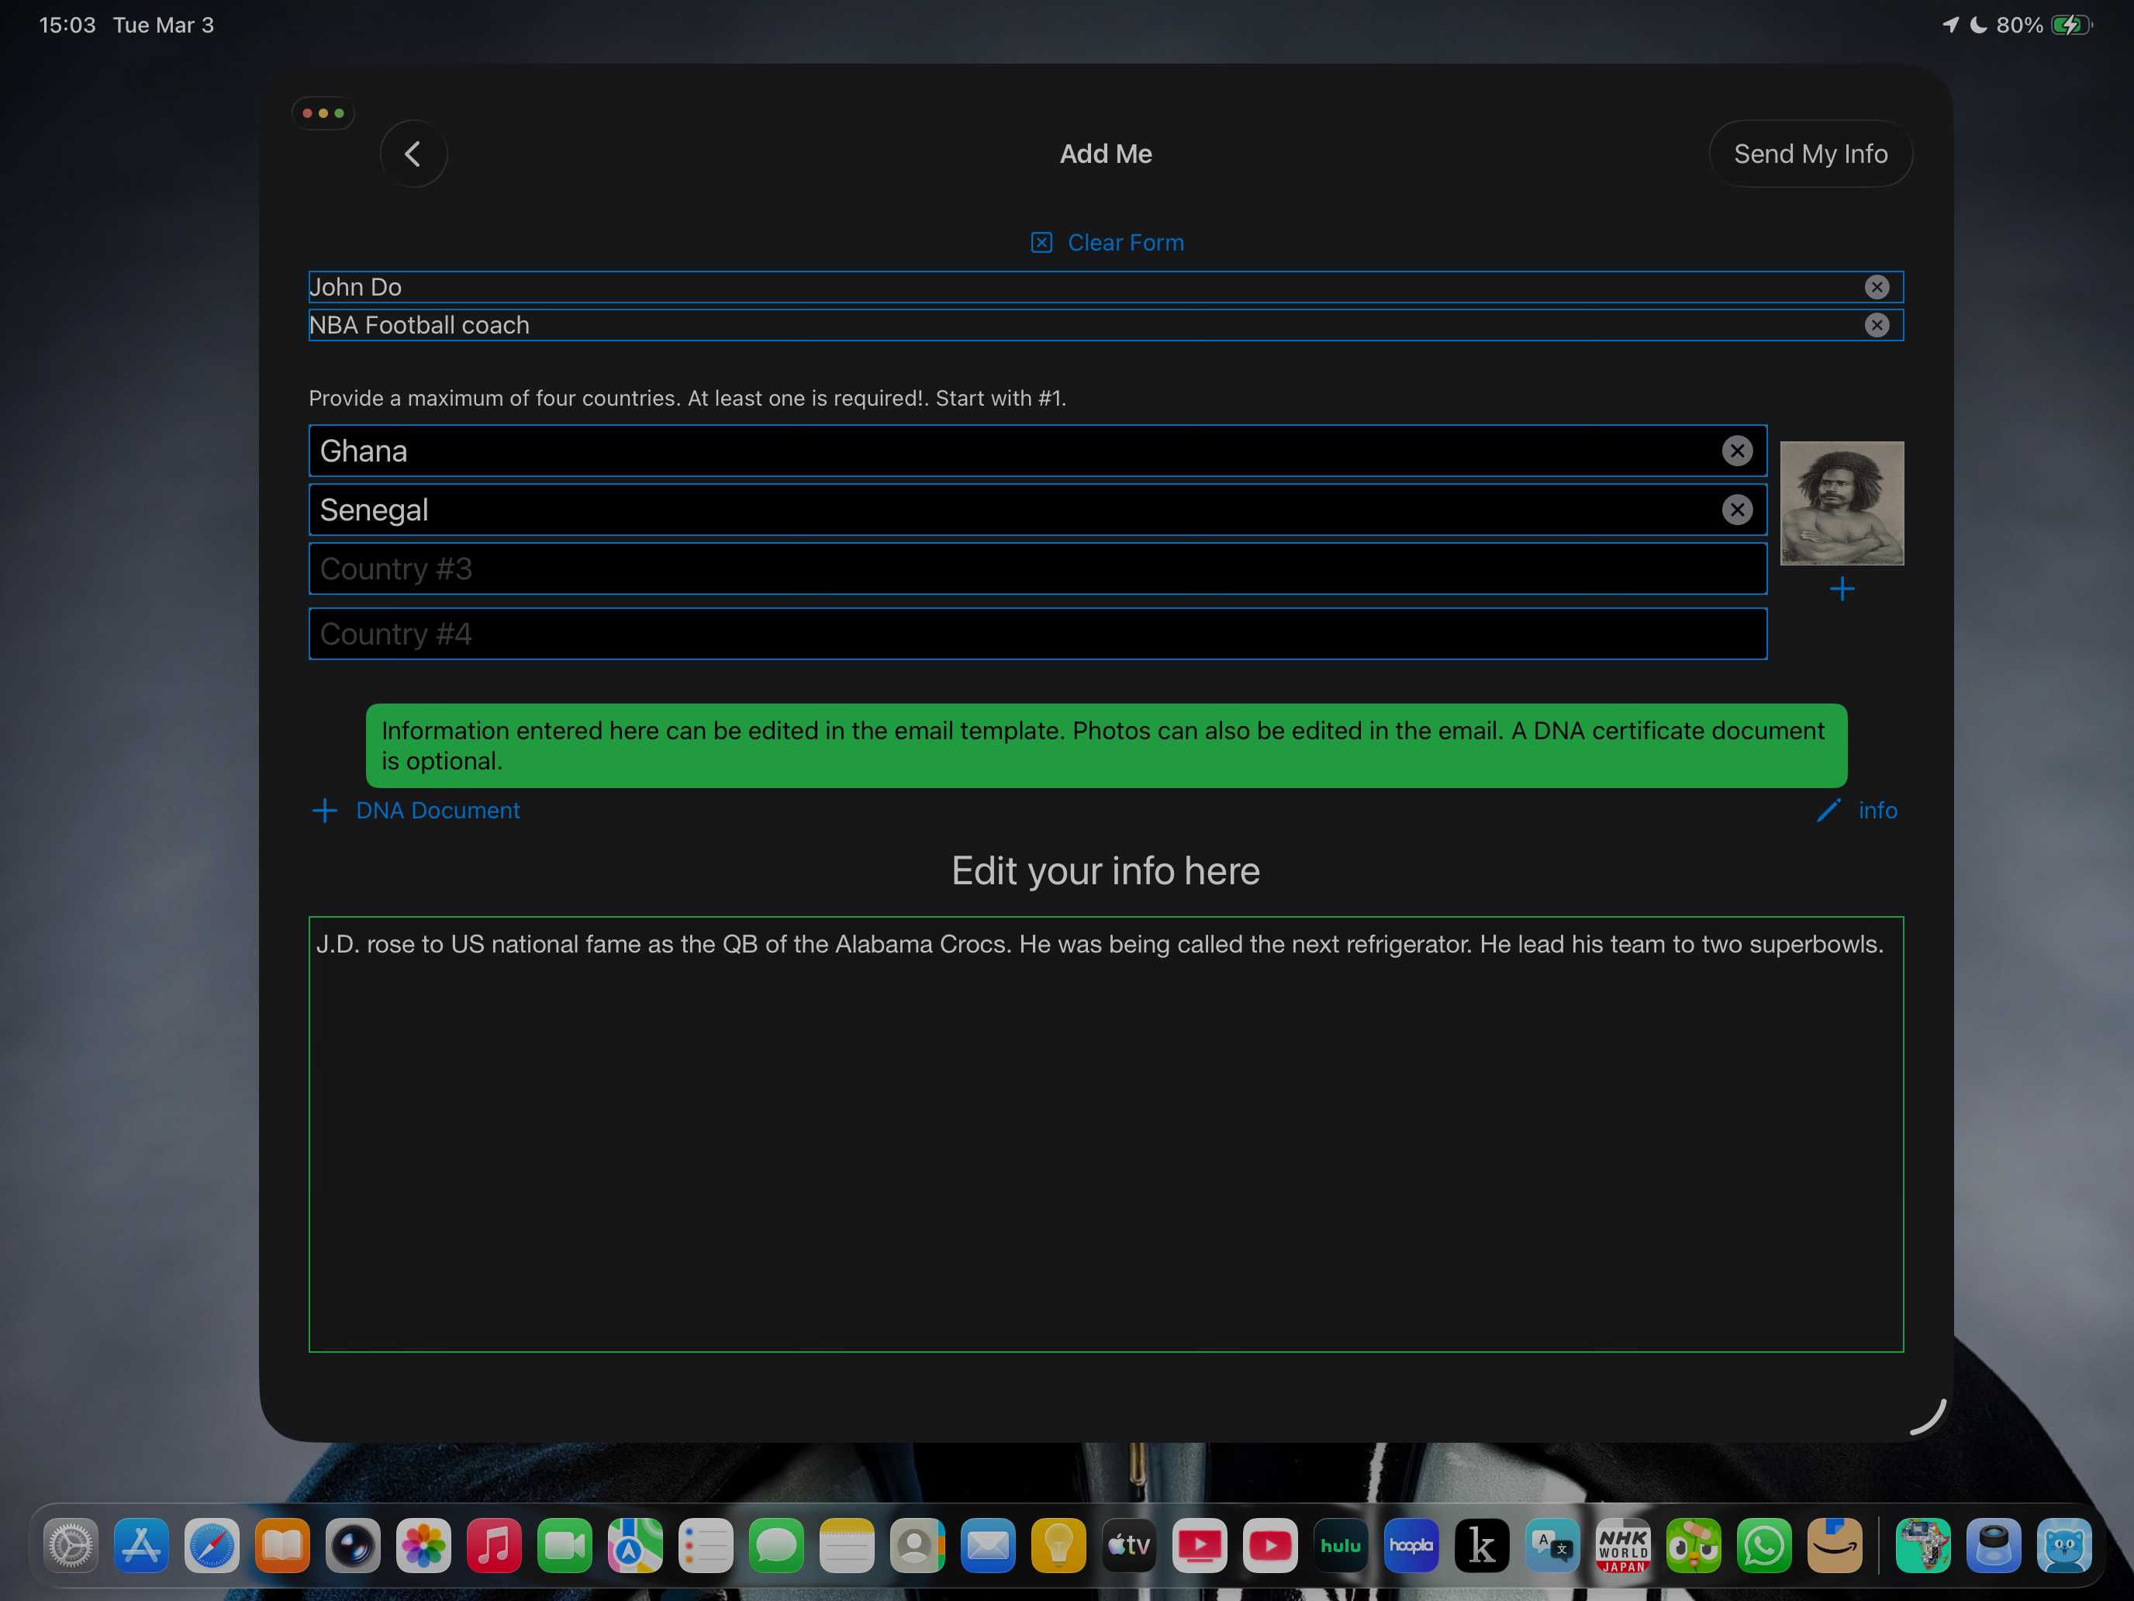Launch Safari from the dock

click(211, 1546)
